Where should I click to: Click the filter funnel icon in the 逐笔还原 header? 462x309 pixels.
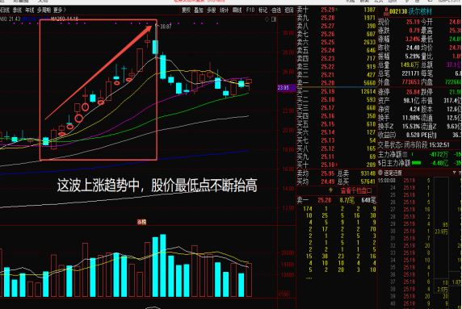(454, 173)
